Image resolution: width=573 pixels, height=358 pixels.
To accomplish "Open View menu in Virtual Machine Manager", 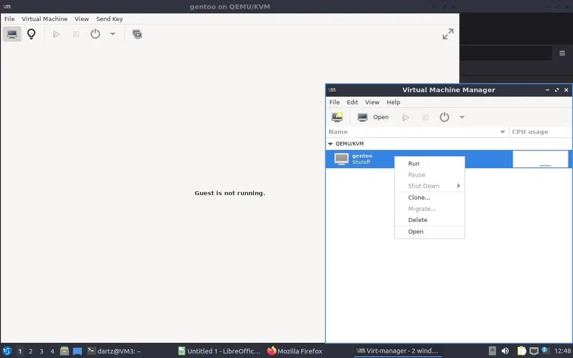I will [372, 102].
